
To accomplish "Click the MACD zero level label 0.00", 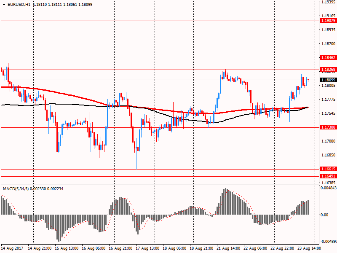I will point(324,215).
